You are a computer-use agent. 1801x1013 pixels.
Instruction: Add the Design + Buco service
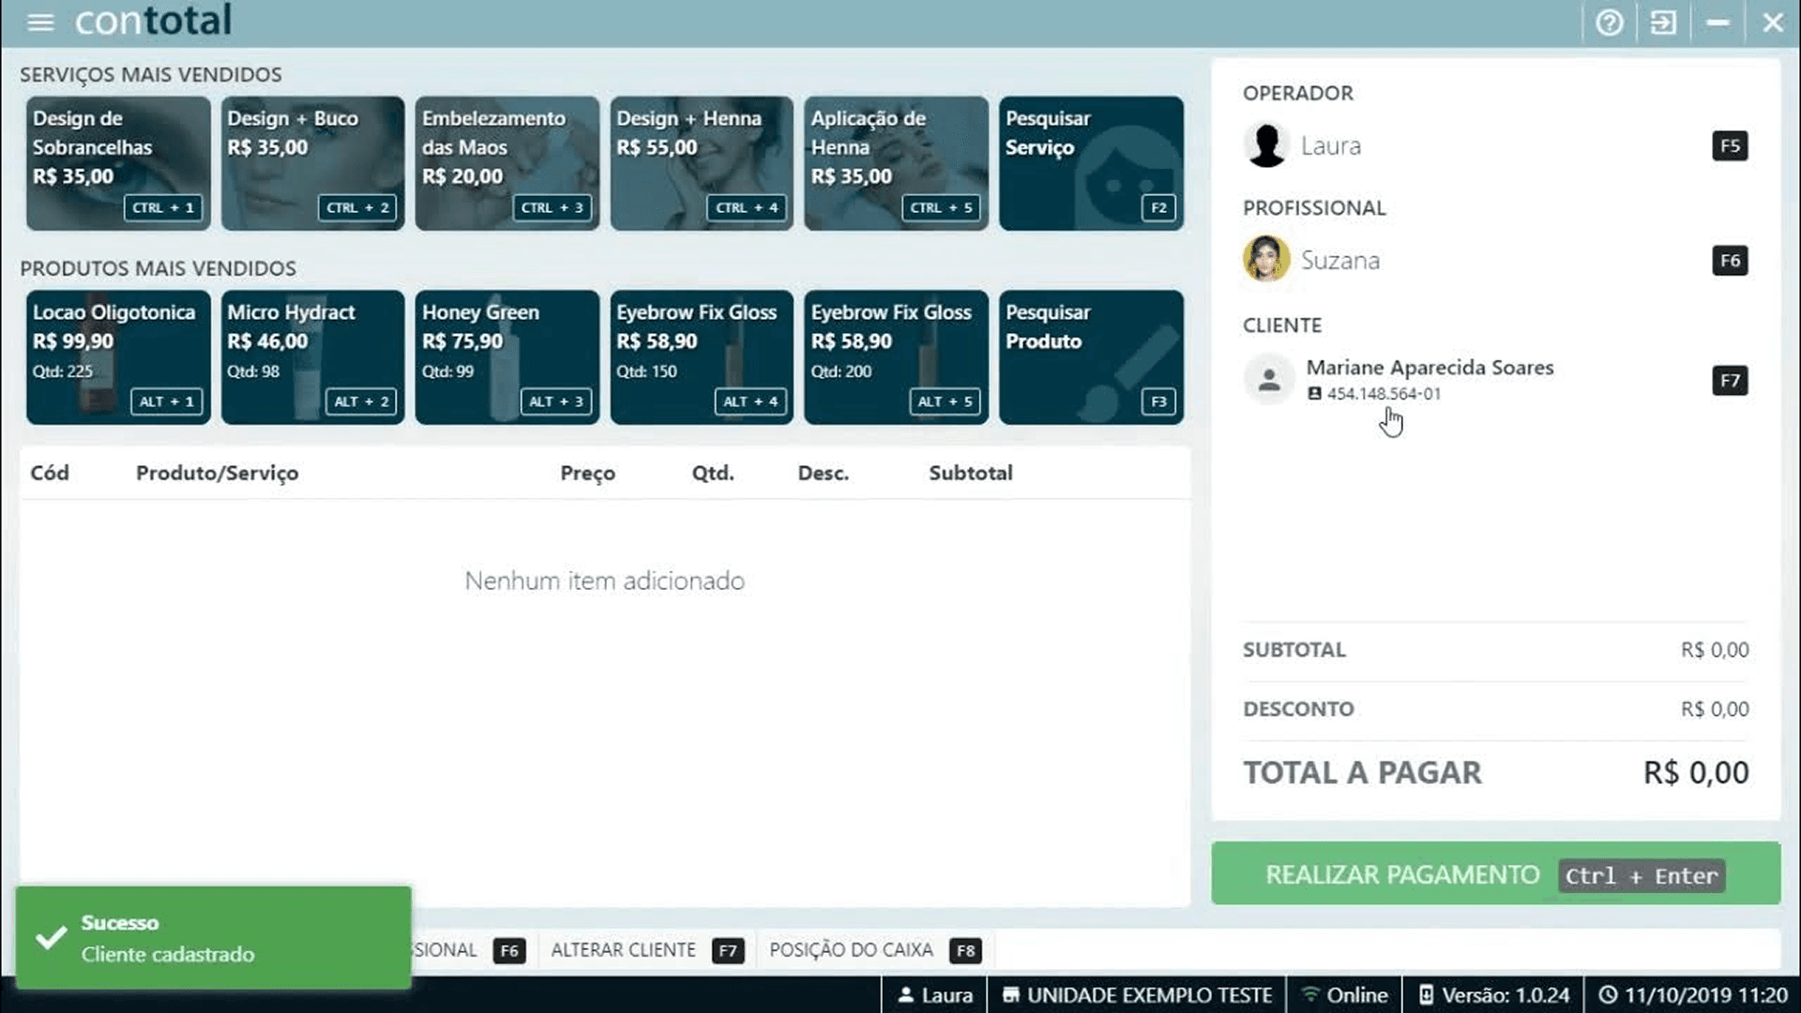click(313, 163)
